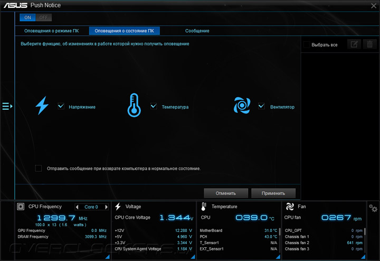Click the Отменить button
The width and height of the screenshot is (380, 261).
pyautogui.click(x=226, y=193)
